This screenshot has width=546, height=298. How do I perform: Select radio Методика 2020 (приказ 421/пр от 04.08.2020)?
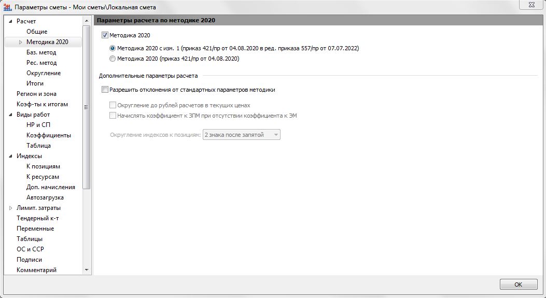[112, 59]
